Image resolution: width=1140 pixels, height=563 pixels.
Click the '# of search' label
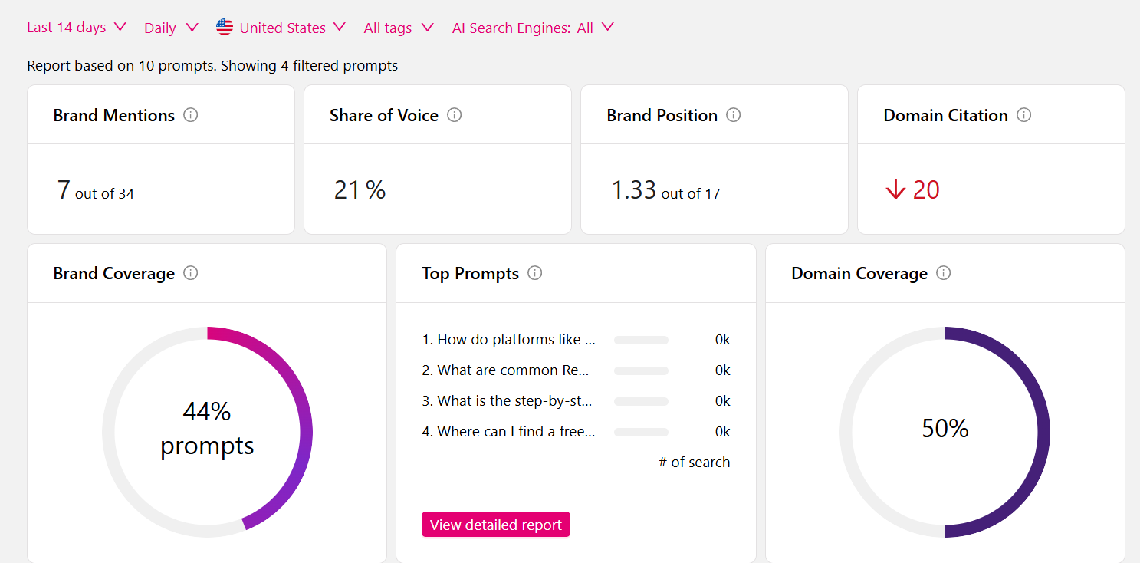pyautogui.click(x=694, y=463)
